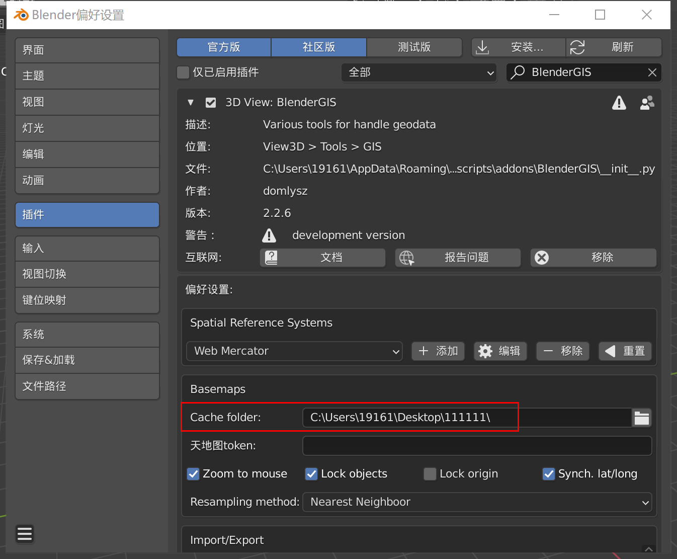Screen dimensions: 677x559
Task: Click the plus add icon for reference system
Action: click(424, 351)
